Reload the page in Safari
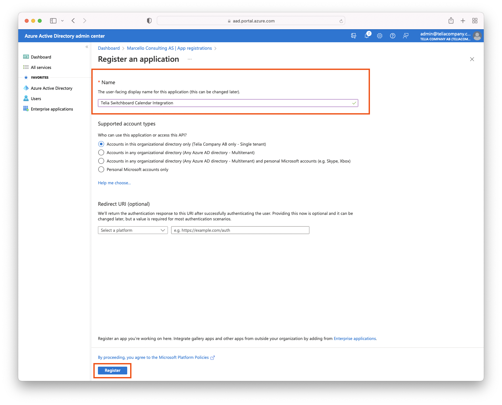This screenshot has height=405, width=502. pos(341,21)
